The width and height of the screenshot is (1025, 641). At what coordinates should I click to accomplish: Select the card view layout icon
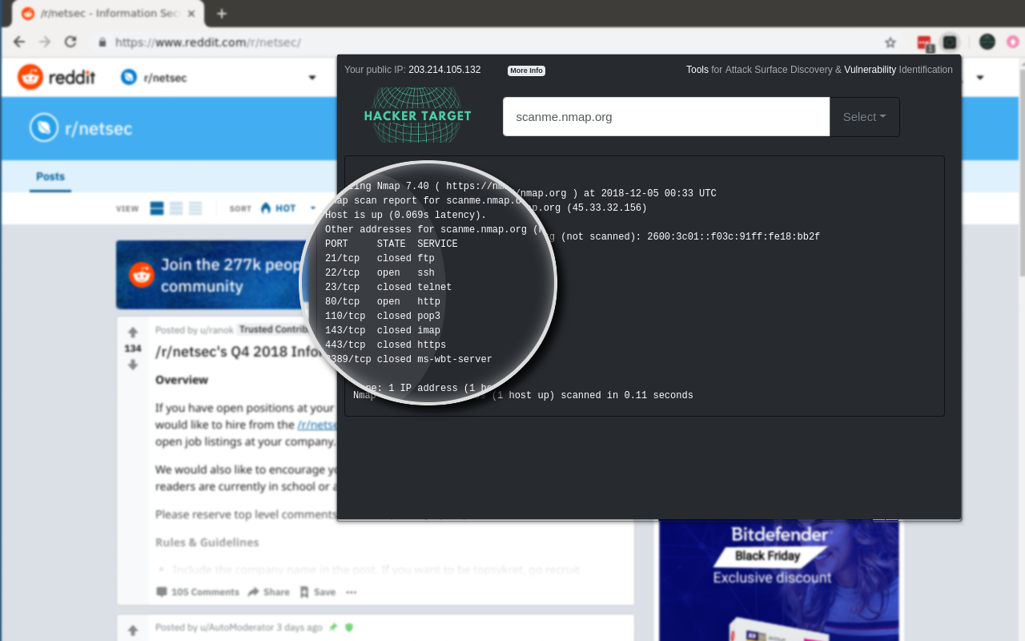tap(155, 208)
